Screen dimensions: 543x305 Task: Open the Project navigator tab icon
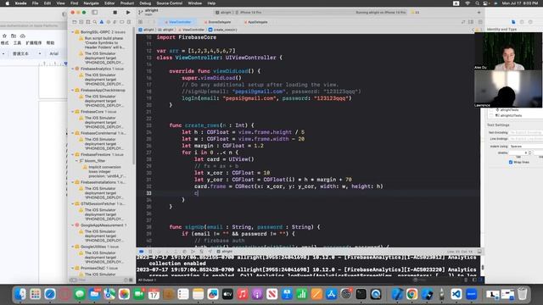pos(75,22)
